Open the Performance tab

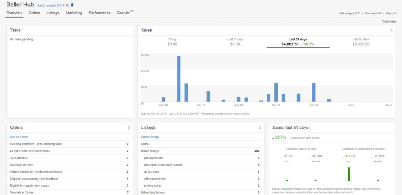click(x=100, y=13)
